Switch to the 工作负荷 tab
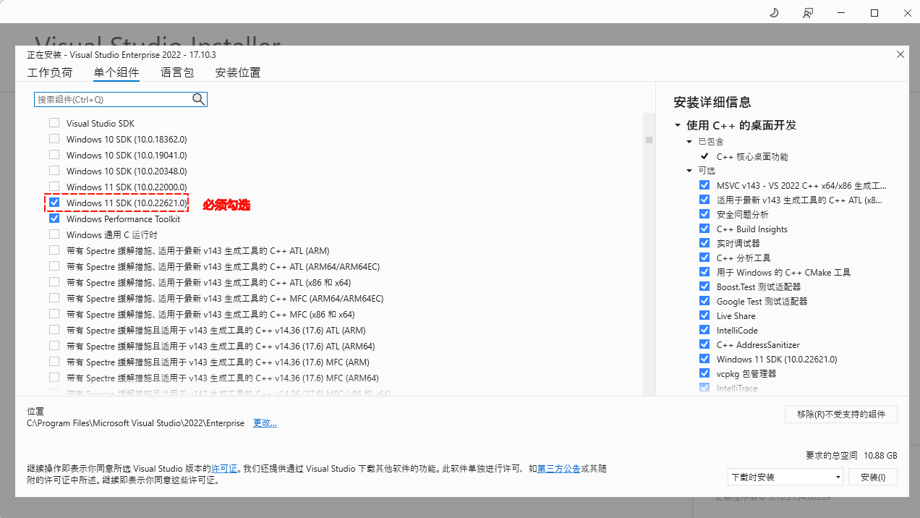Viewport: 920px width, 518px height. point(49,72)
